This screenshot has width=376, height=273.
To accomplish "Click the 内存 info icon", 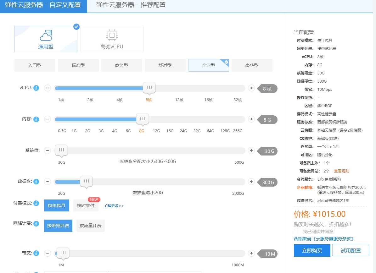I will 36,119.
